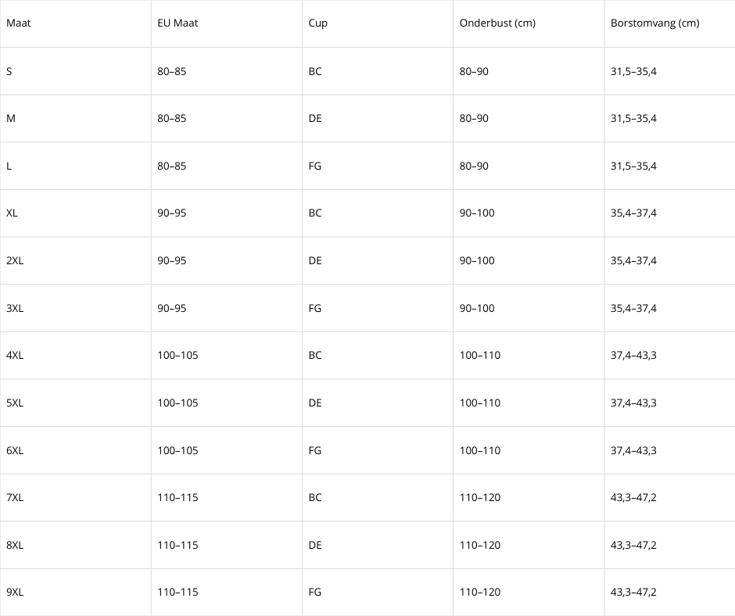Click the EU Maat column header

click(x=227, y=23)
